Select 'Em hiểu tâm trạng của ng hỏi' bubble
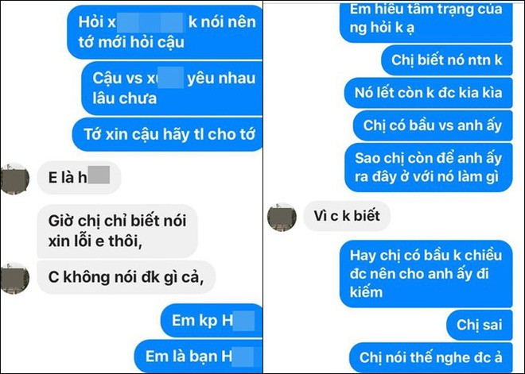Screen dimensions: 525x374 426,21
